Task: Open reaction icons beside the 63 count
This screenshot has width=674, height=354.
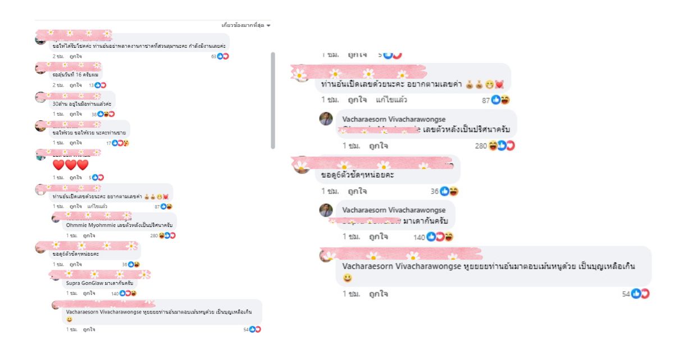Action: point(223,56)
